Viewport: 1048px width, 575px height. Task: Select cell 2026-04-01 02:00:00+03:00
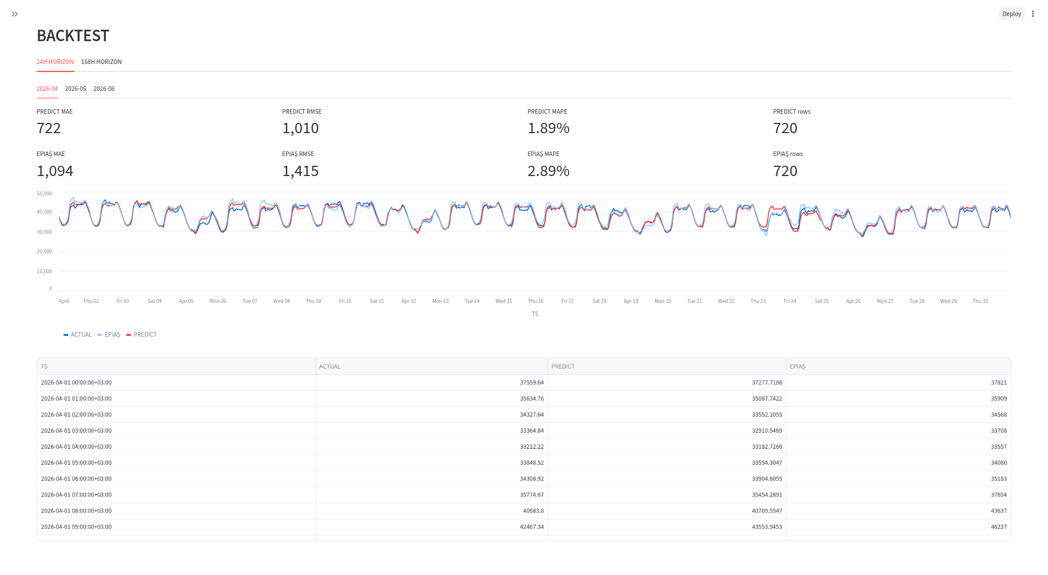point(176,414)
